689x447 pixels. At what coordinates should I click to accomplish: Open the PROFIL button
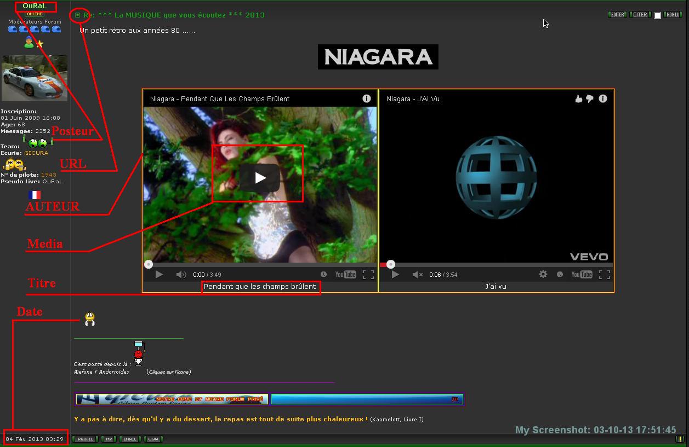[x=85, y=439]
